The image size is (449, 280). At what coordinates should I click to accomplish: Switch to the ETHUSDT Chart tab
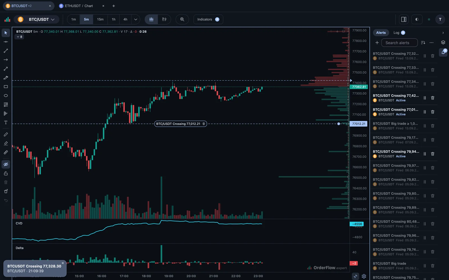pyautogui.click(x=79, y=6)
